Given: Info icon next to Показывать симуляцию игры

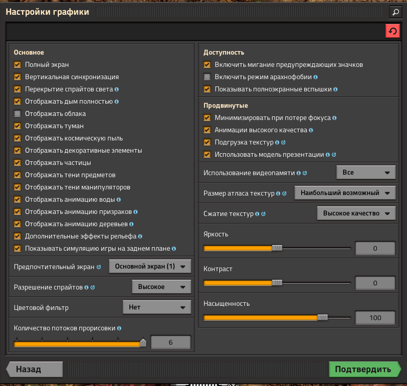Looking at the screenshot, I should [x=174, y=249].
